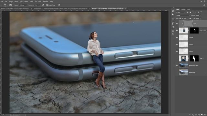
Task: Open the Actions panel play icon
Action: 173,14
